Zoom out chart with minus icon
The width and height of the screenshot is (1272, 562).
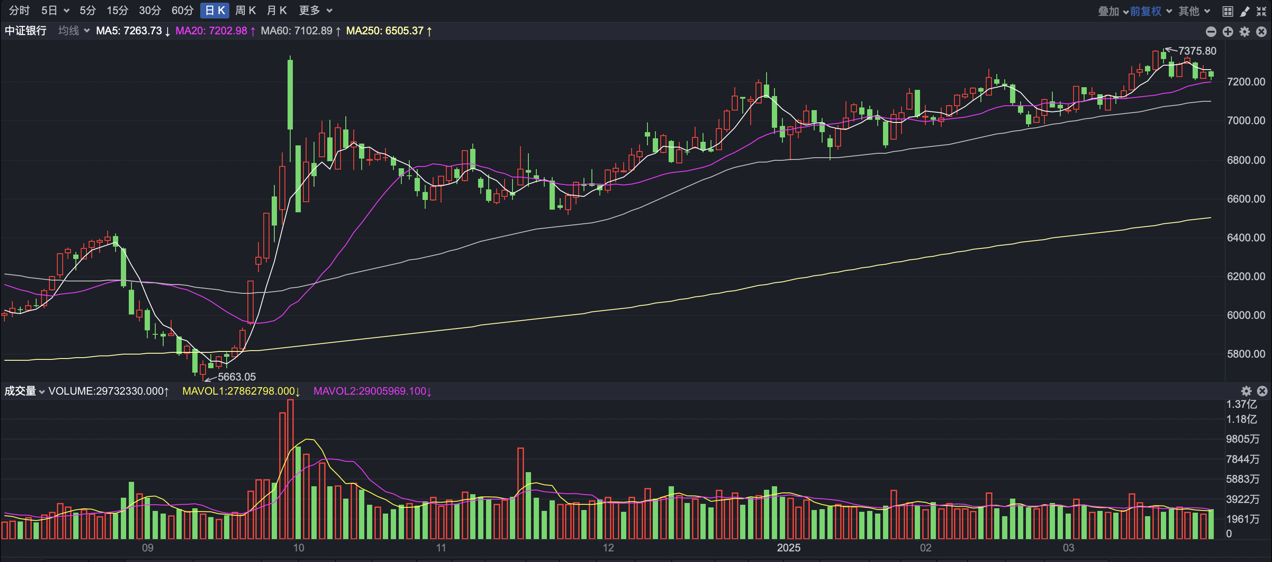click(x=1211, y=32)
